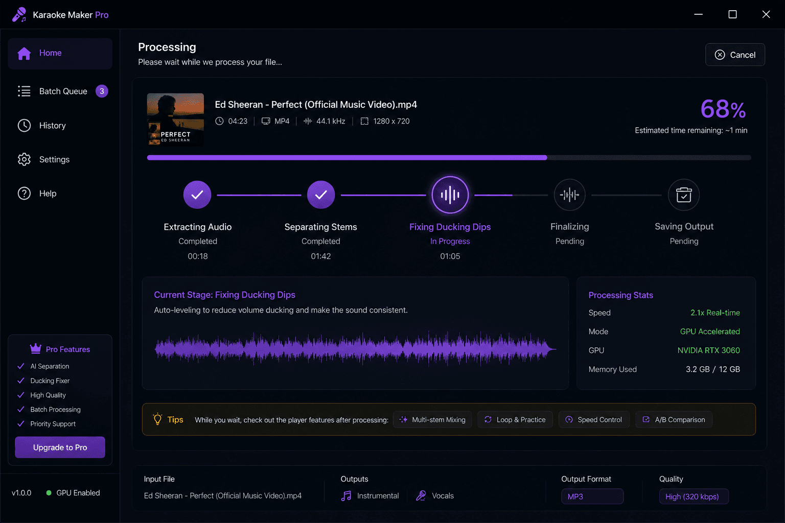Image resolution: width=785 pixels, height=523 pixels.
Task: Click the monitor icon beside MP4
Action: [266, 121]
